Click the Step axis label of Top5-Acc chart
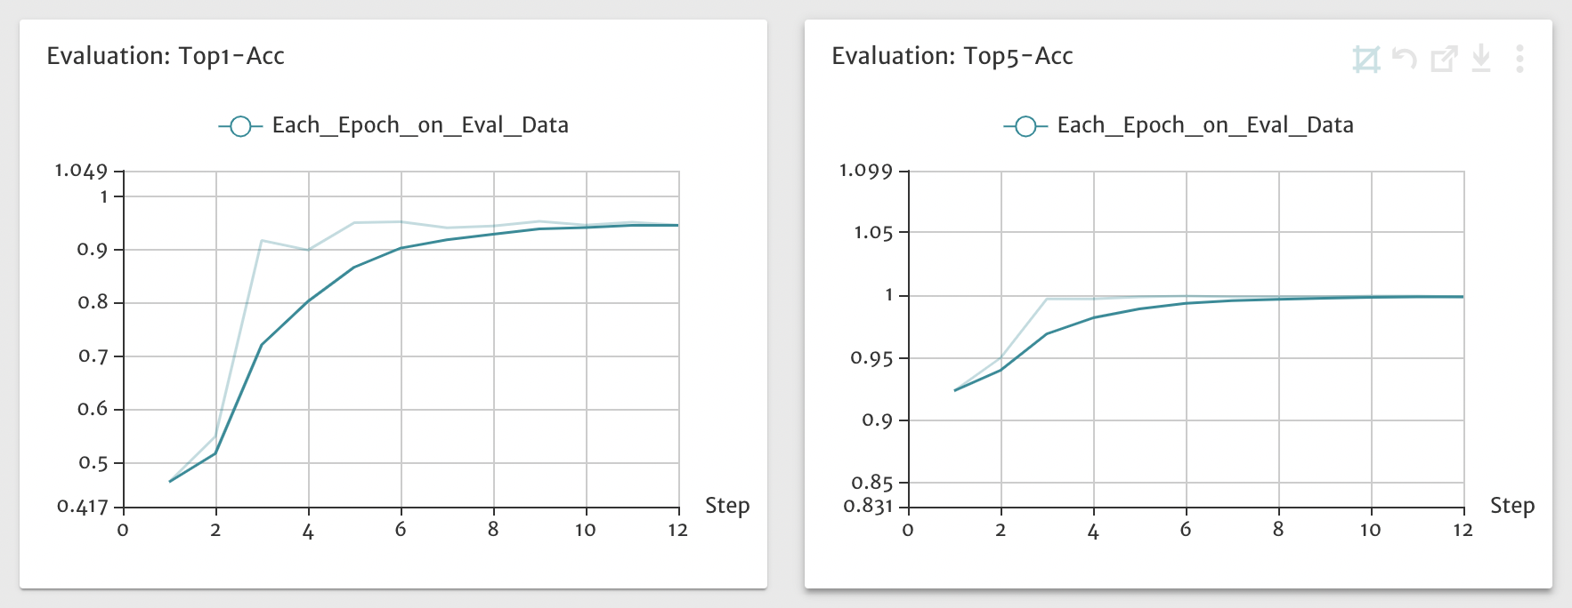This screenshot has height=608, width=1572. pyautogui.click(x=1512, y=506)
